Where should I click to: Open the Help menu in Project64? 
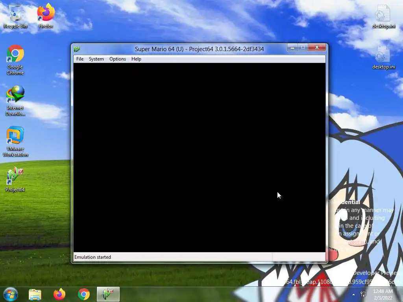pos(136,59)
